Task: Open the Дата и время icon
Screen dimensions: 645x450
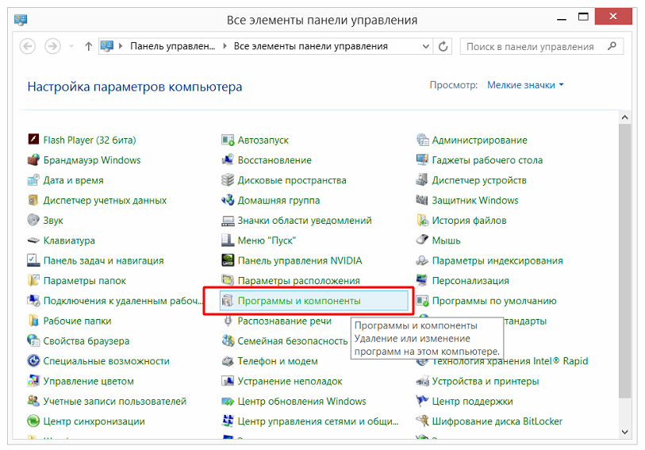Action: pos(33,180)
